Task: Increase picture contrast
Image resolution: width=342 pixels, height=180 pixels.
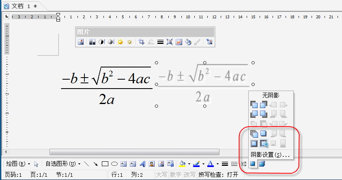Action: [102, 42]
